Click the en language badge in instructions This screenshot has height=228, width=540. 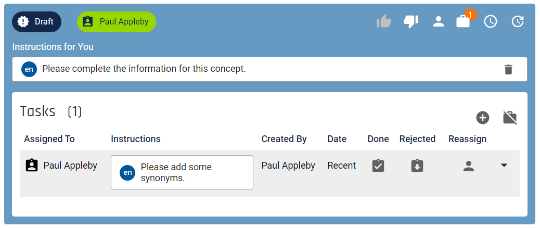tap(29, 69)
